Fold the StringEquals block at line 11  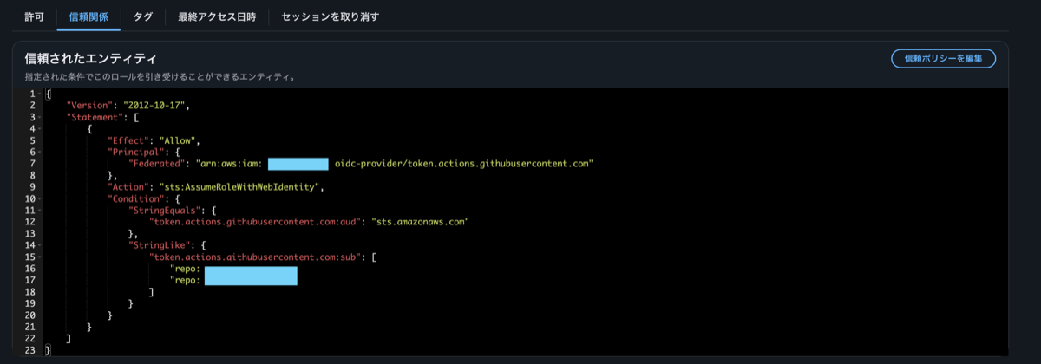pyautogui.click(x=41, y=210)
